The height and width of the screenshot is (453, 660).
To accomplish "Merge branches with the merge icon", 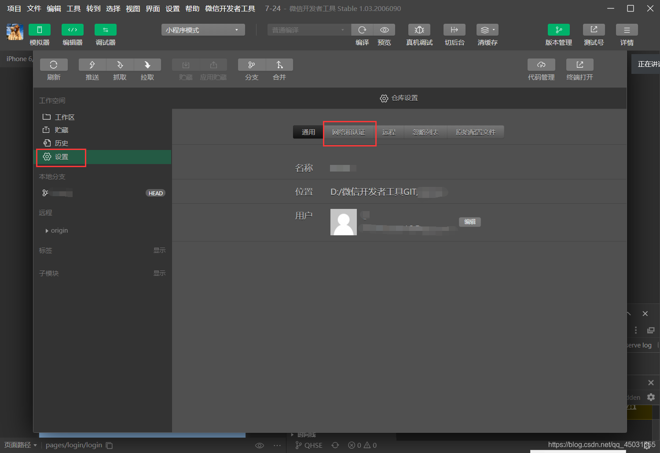I will [279, 65].
